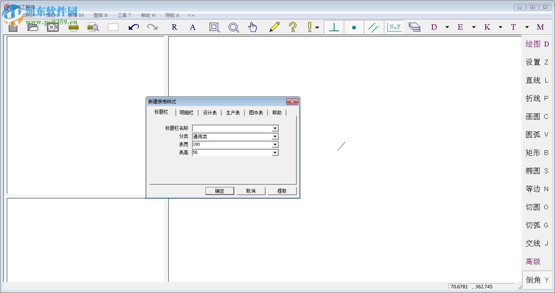Switch to the 帮助 tab in dialog
Image resolution: width=555 pixels, height=293 pixels.
pyautogui.click(x=277, y=113)
